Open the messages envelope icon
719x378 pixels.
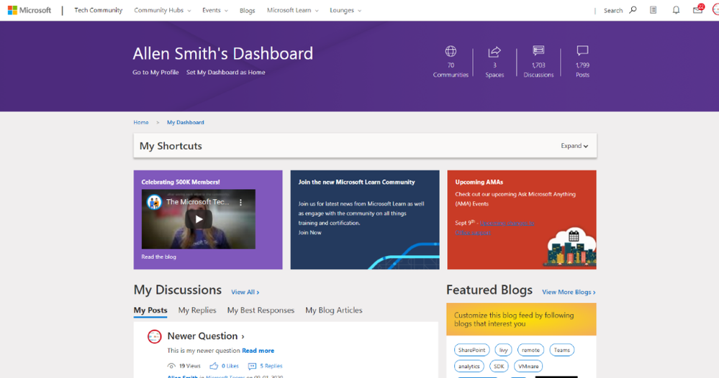click(x=698, y=9)
